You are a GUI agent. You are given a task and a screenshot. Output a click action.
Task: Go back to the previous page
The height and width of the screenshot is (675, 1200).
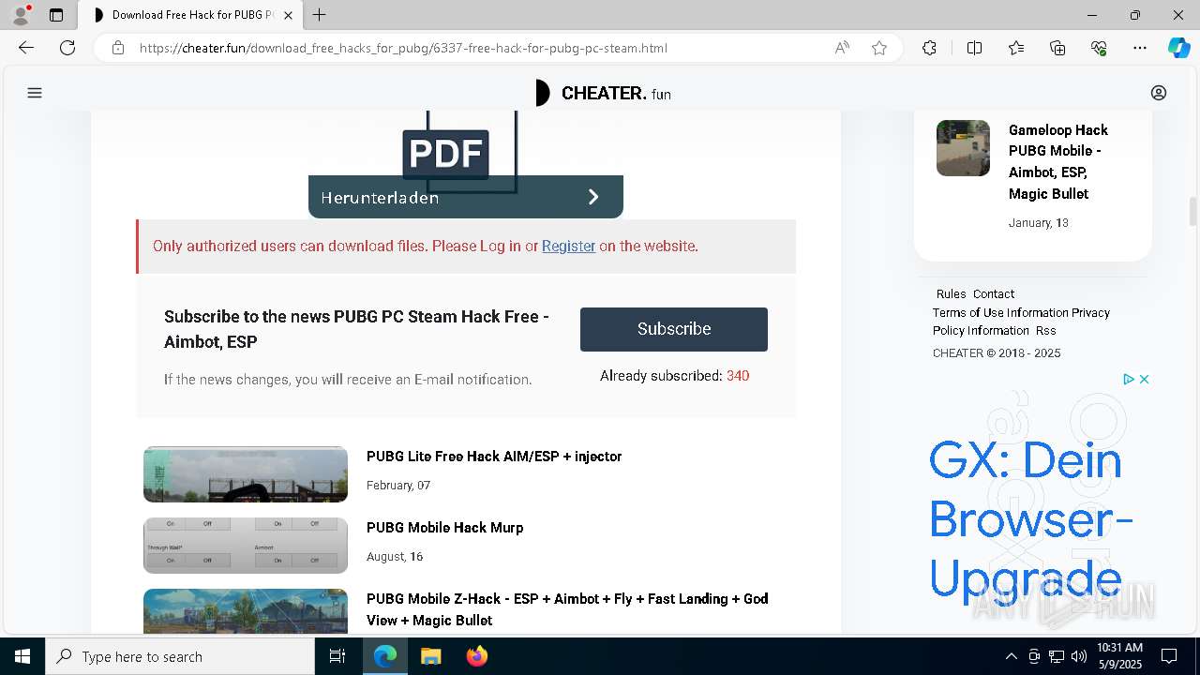click(26, 48)
